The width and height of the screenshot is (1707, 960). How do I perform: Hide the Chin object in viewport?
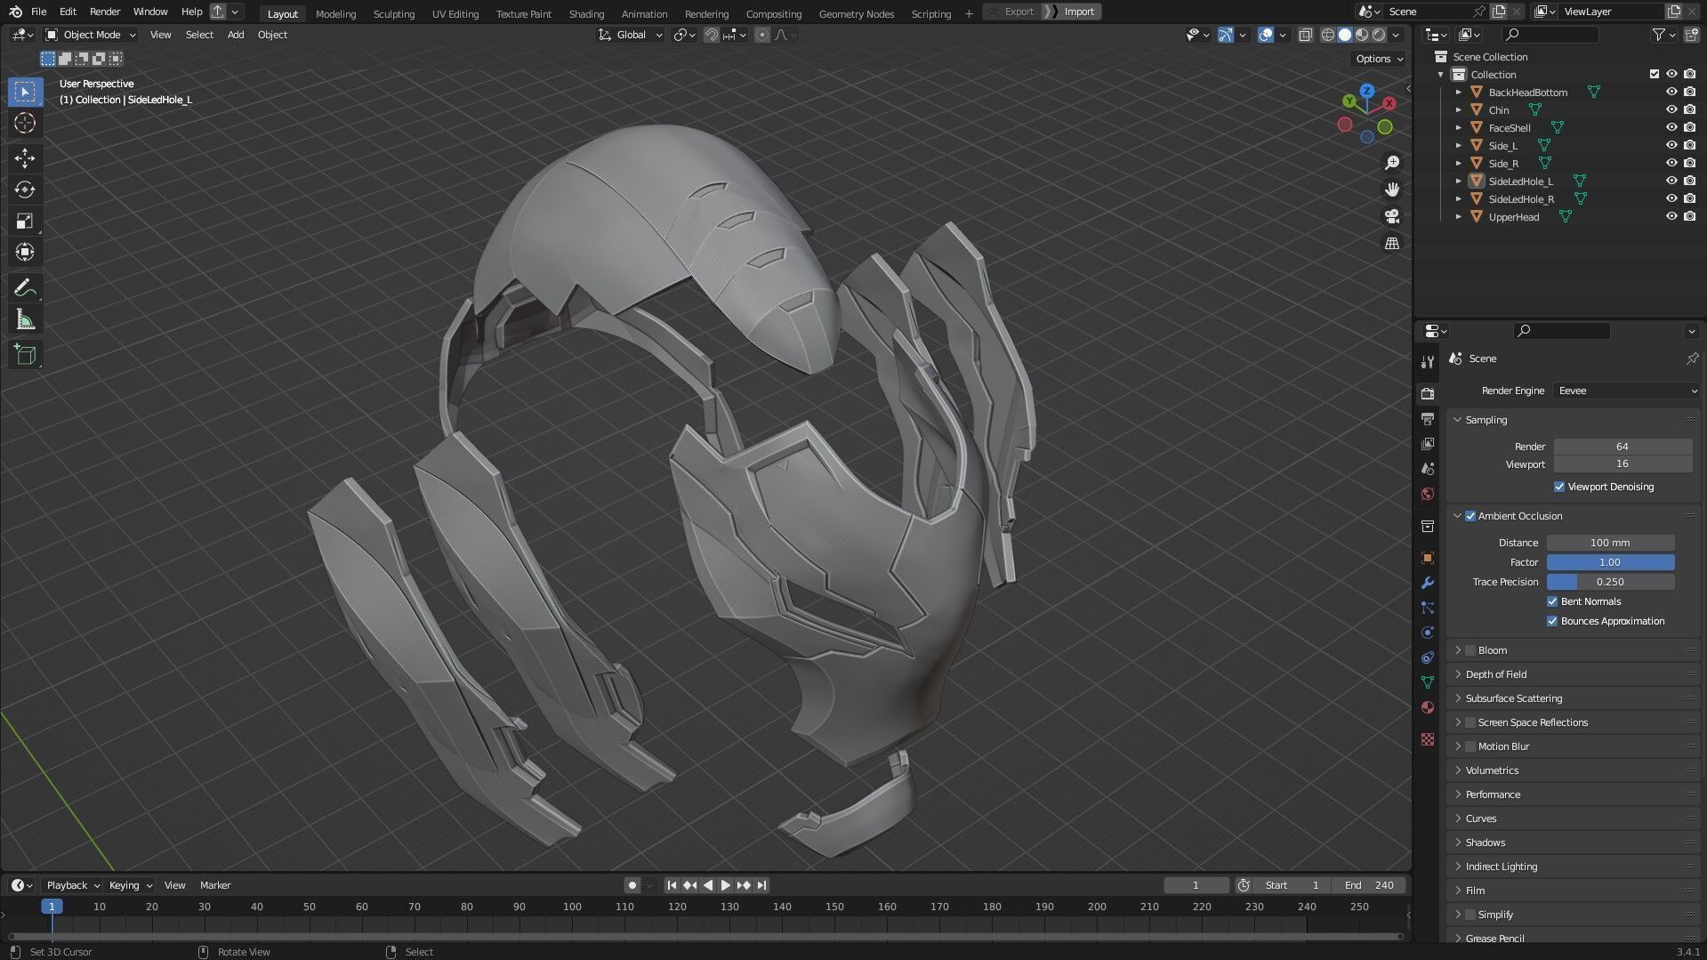1671,109
